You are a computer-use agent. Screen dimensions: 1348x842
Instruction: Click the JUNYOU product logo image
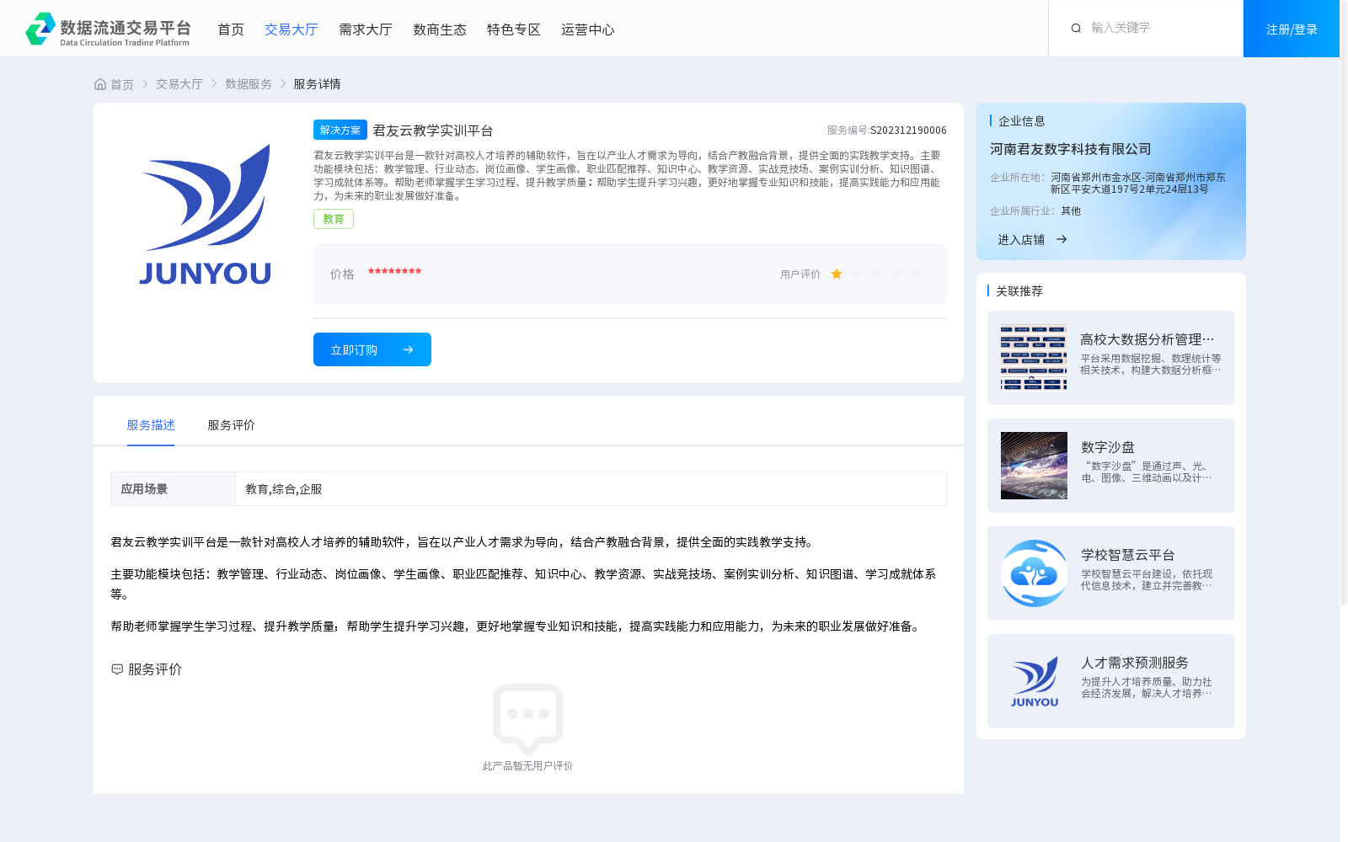[x=205, y=214]
